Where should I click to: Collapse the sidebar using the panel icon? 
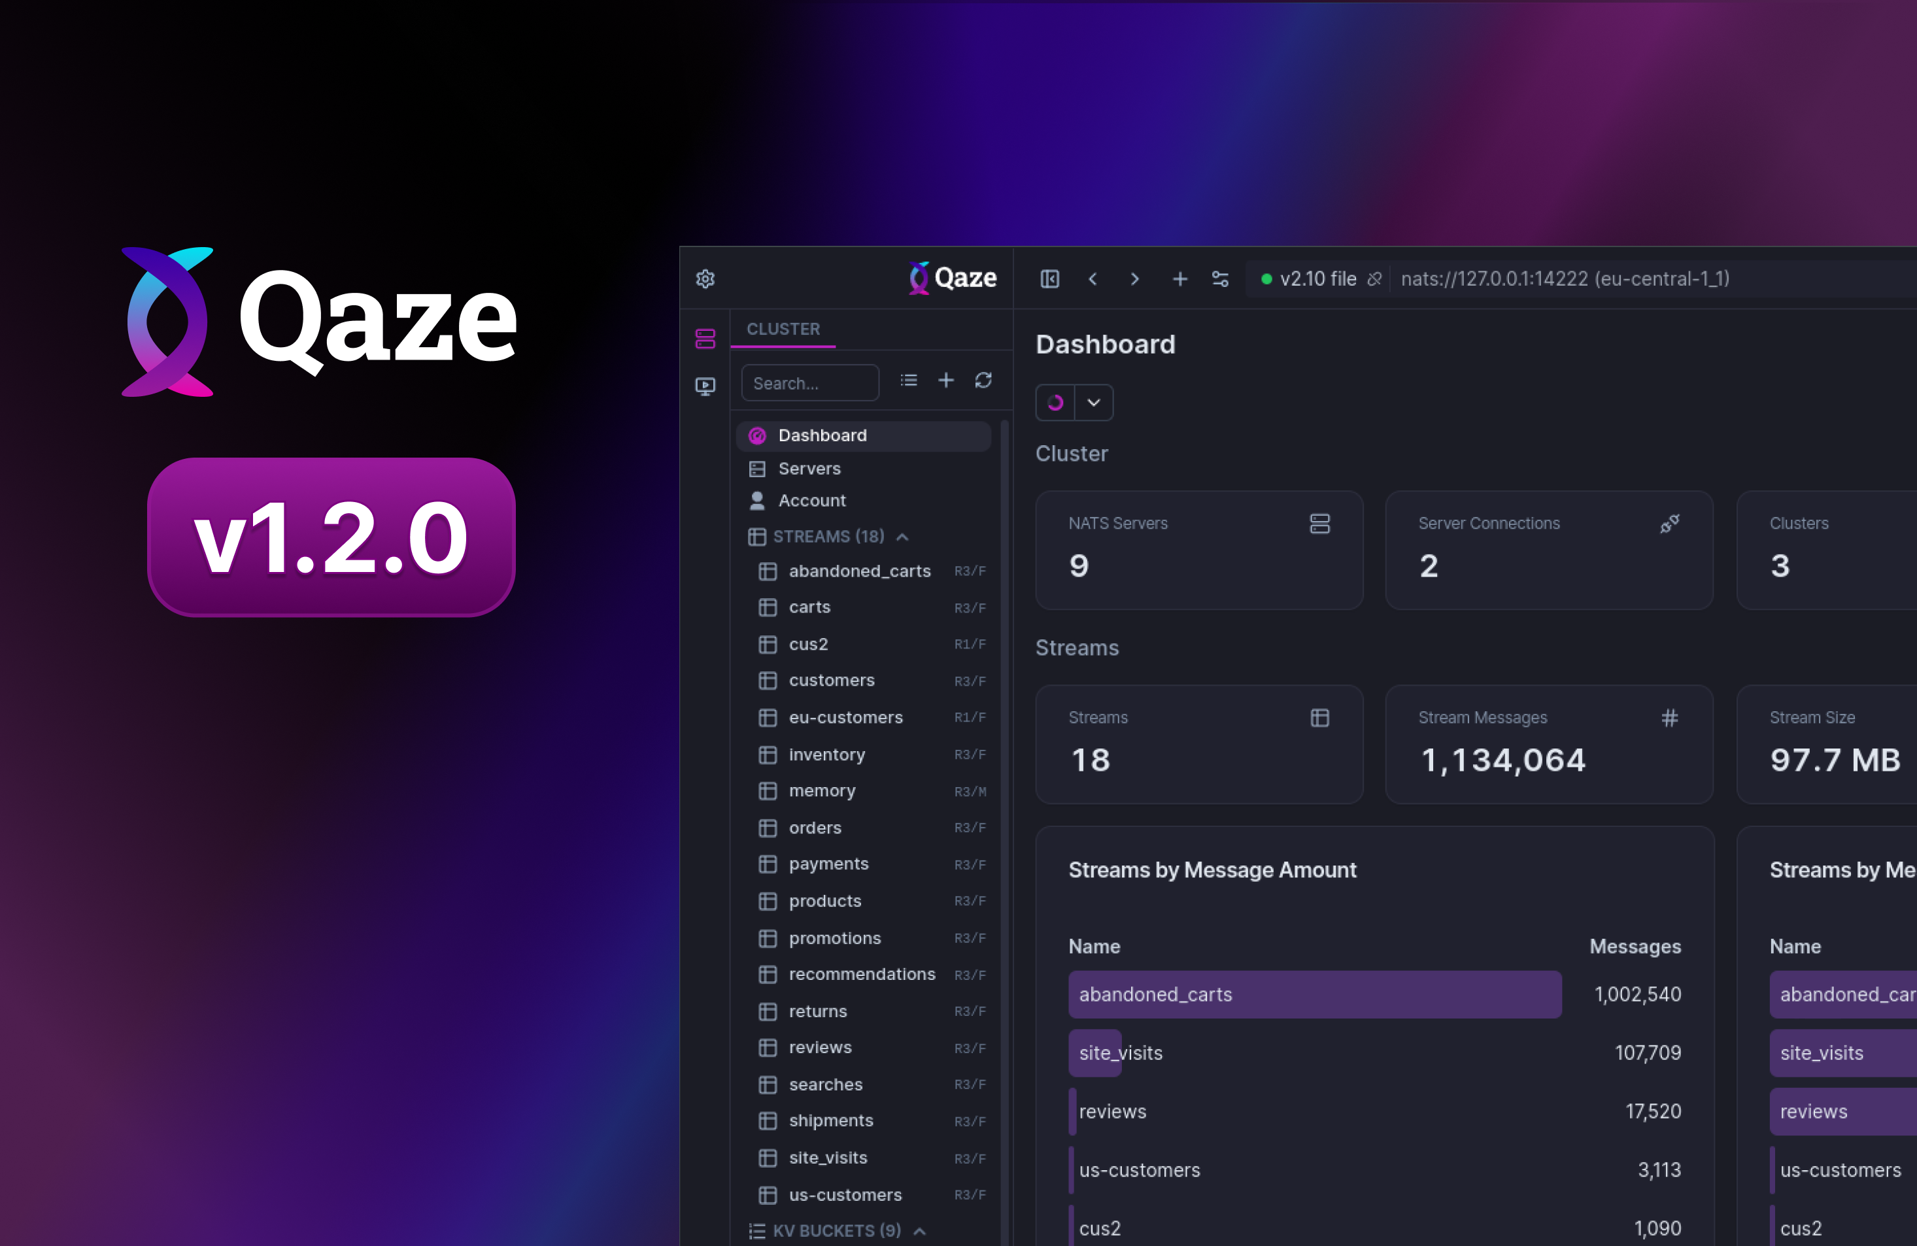point(1049,278)
